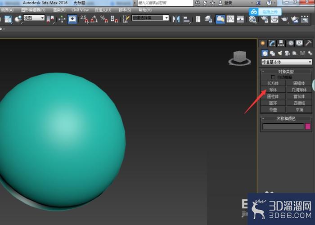The image size is (315, 225).
Task: Click the Subscription Center icon in title bar
Action: tap(205, 3)
